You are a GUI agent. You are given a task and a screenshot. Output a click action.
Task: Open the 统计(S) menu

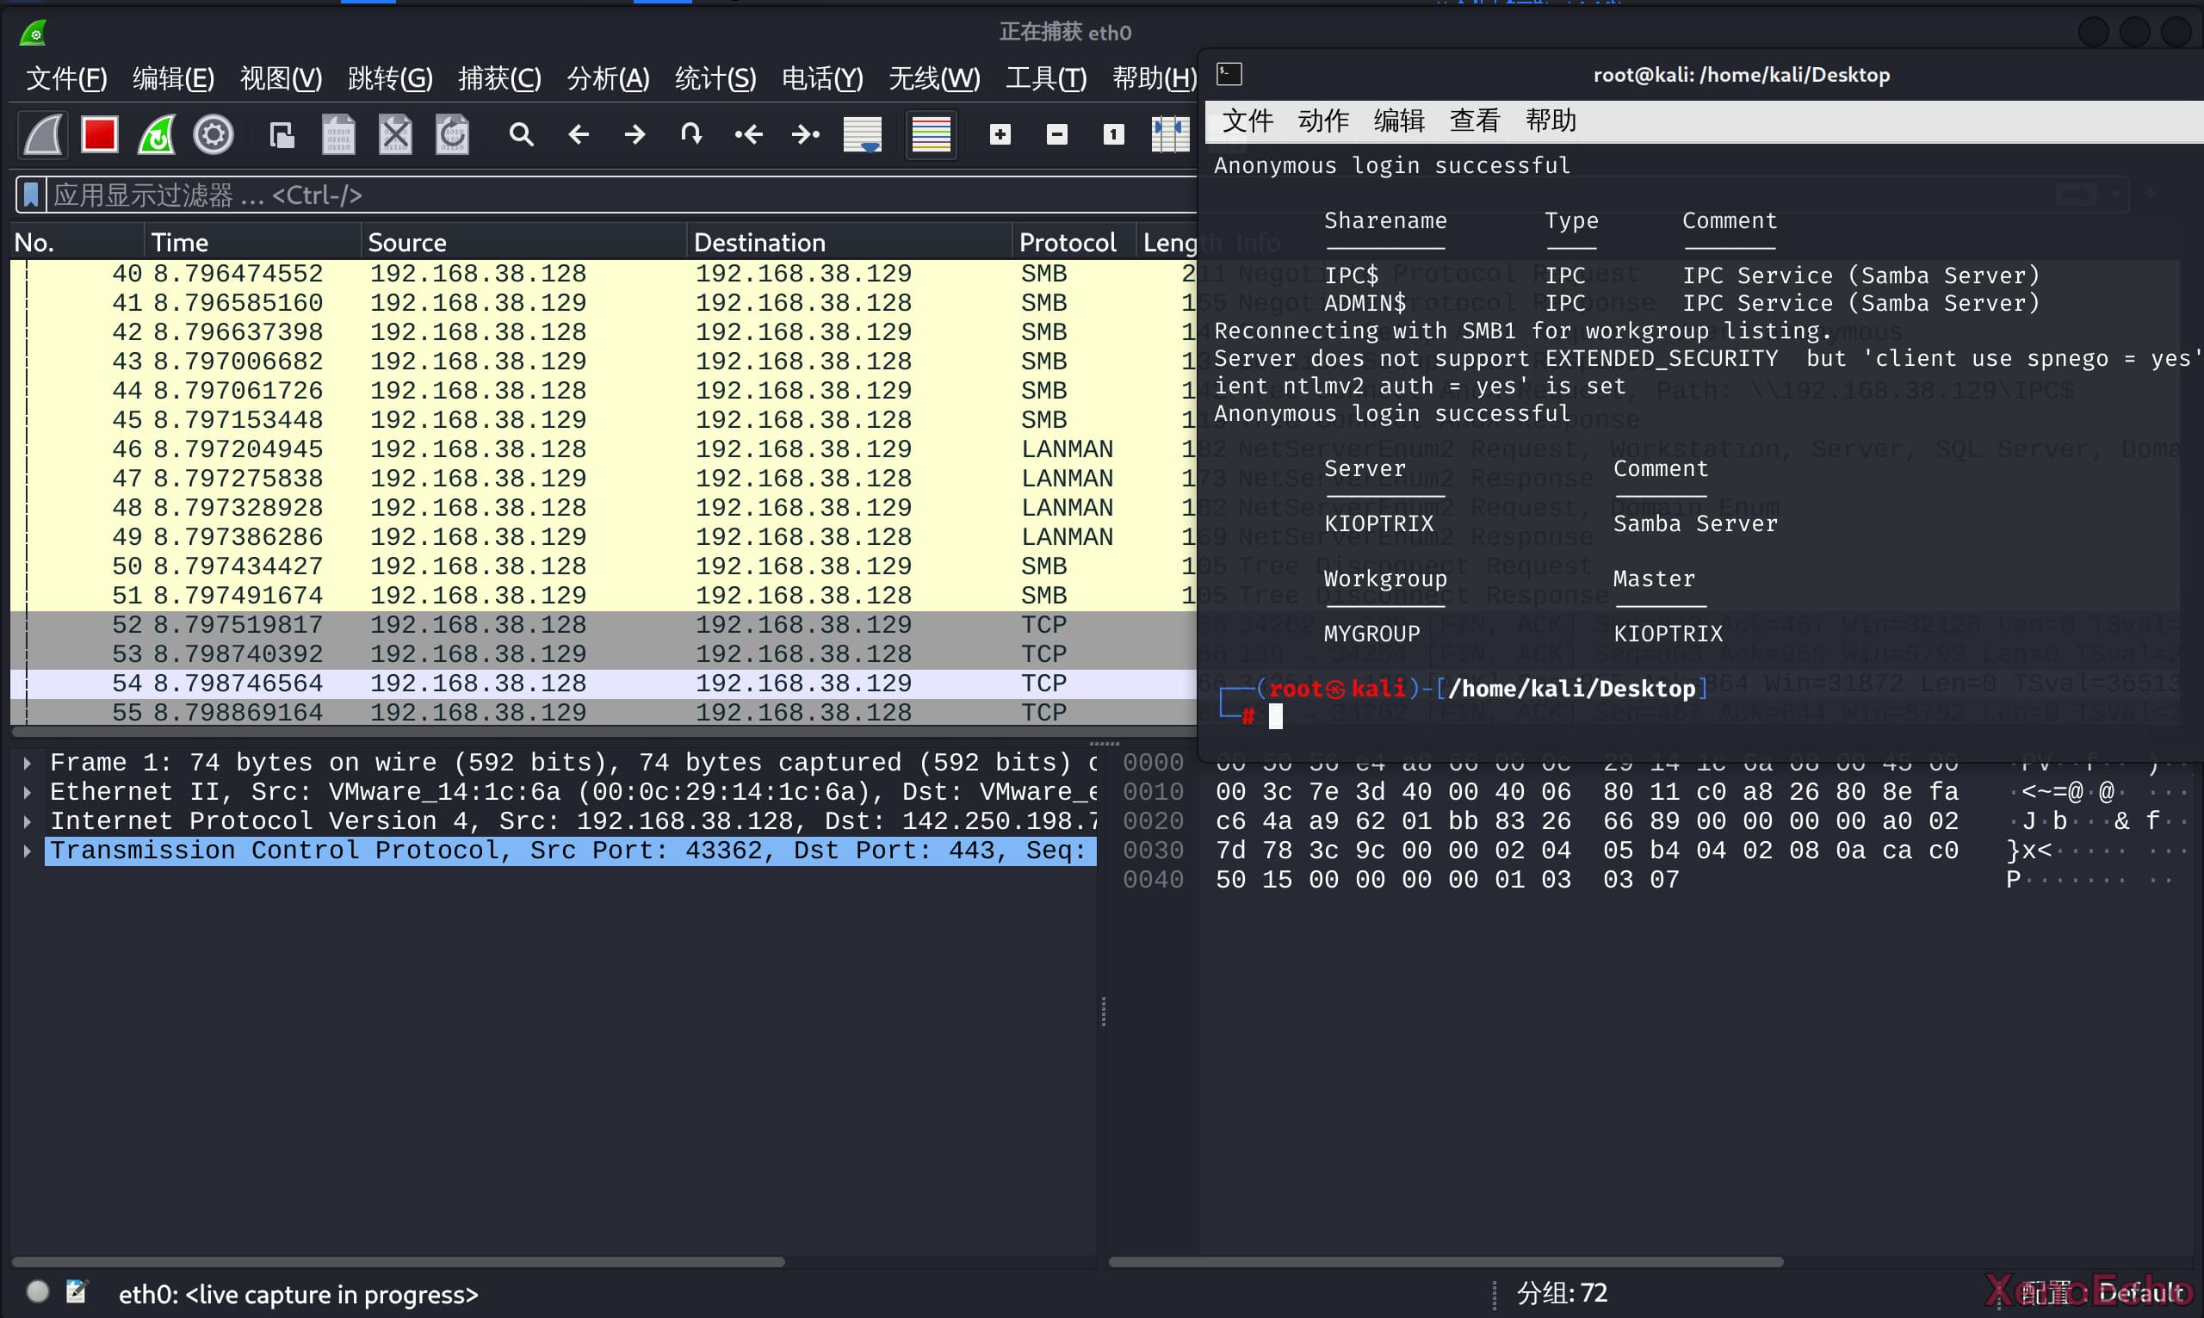[715, 79]
